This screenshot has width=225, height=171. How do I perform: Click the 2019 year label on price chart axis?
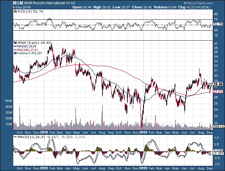(143, 132)
